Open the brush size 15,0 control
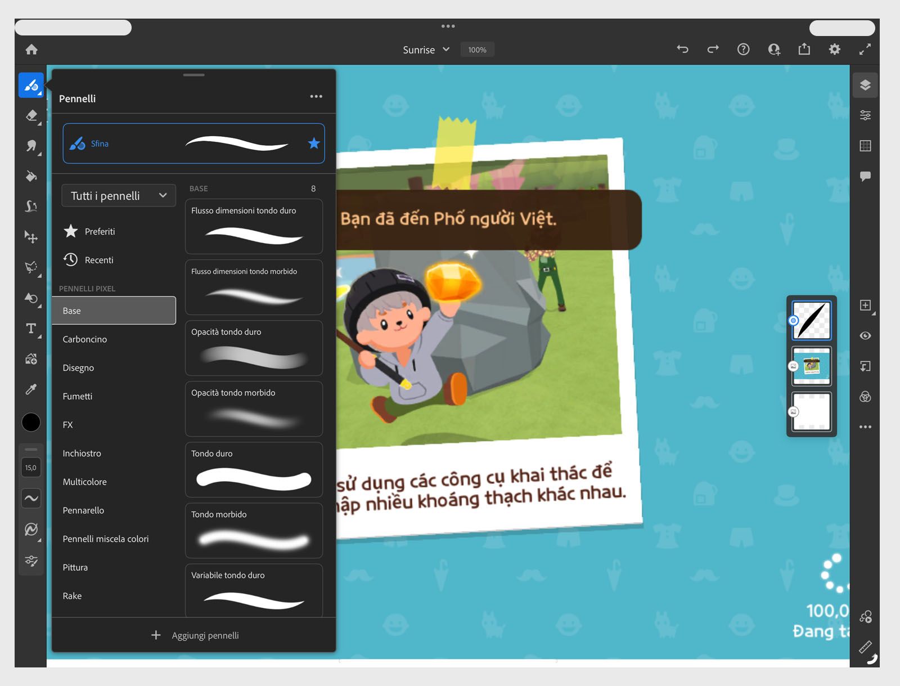The width and height of the screenshot is (900, 686). pos(31,468)
